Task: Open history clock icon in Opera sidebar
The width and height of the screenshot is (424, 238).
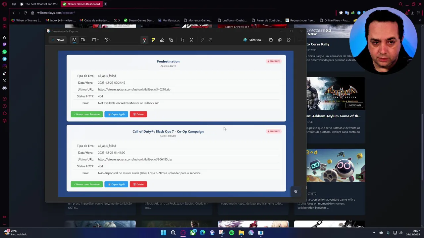Action: click(5, 106)
